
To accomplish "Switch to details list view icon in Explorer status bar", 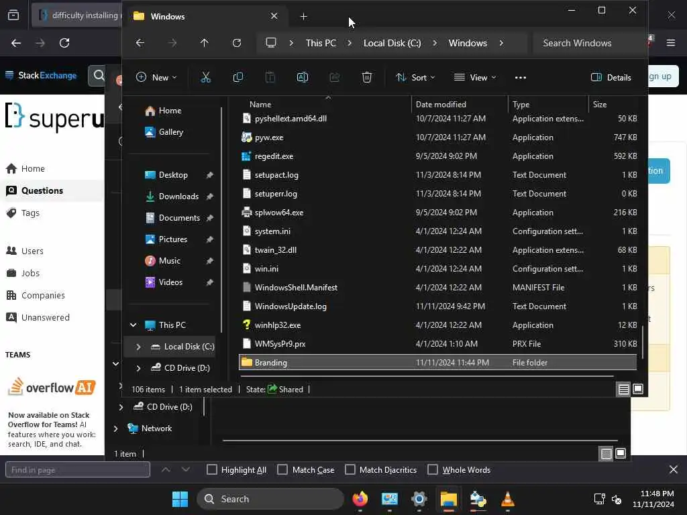I will (623, 389).
